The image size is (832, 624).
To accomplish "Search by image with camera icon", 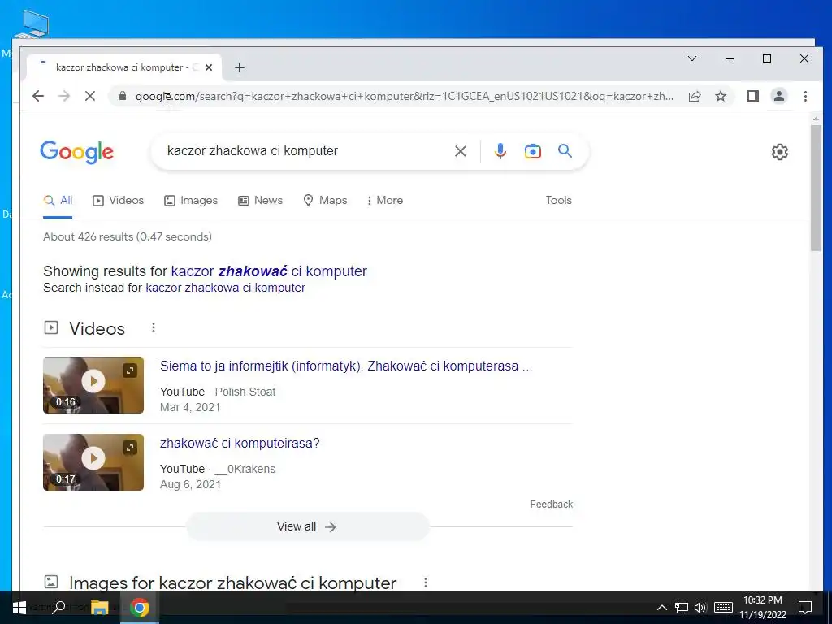I will [x=533, y=151].
